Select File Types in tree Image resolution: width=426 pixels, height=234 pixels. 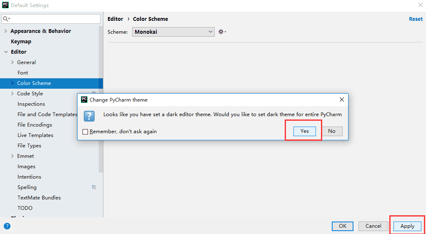[x=29, y=145]
